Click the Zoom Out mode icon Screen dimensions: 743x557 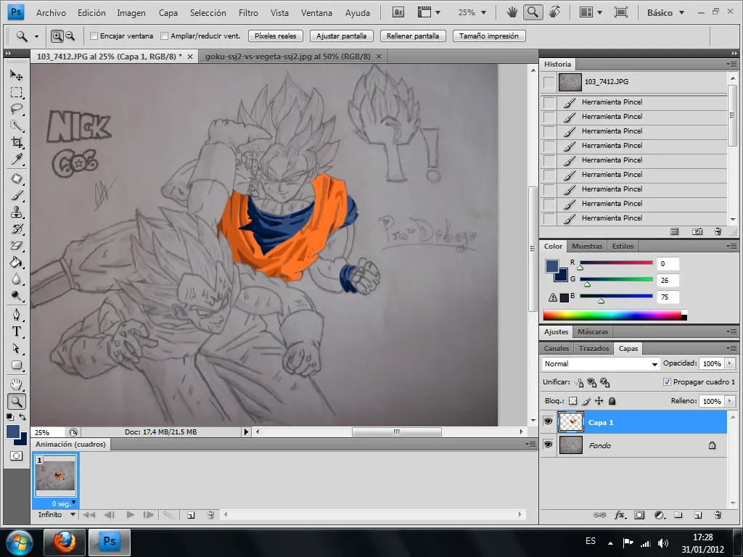(x=70, y=36)
